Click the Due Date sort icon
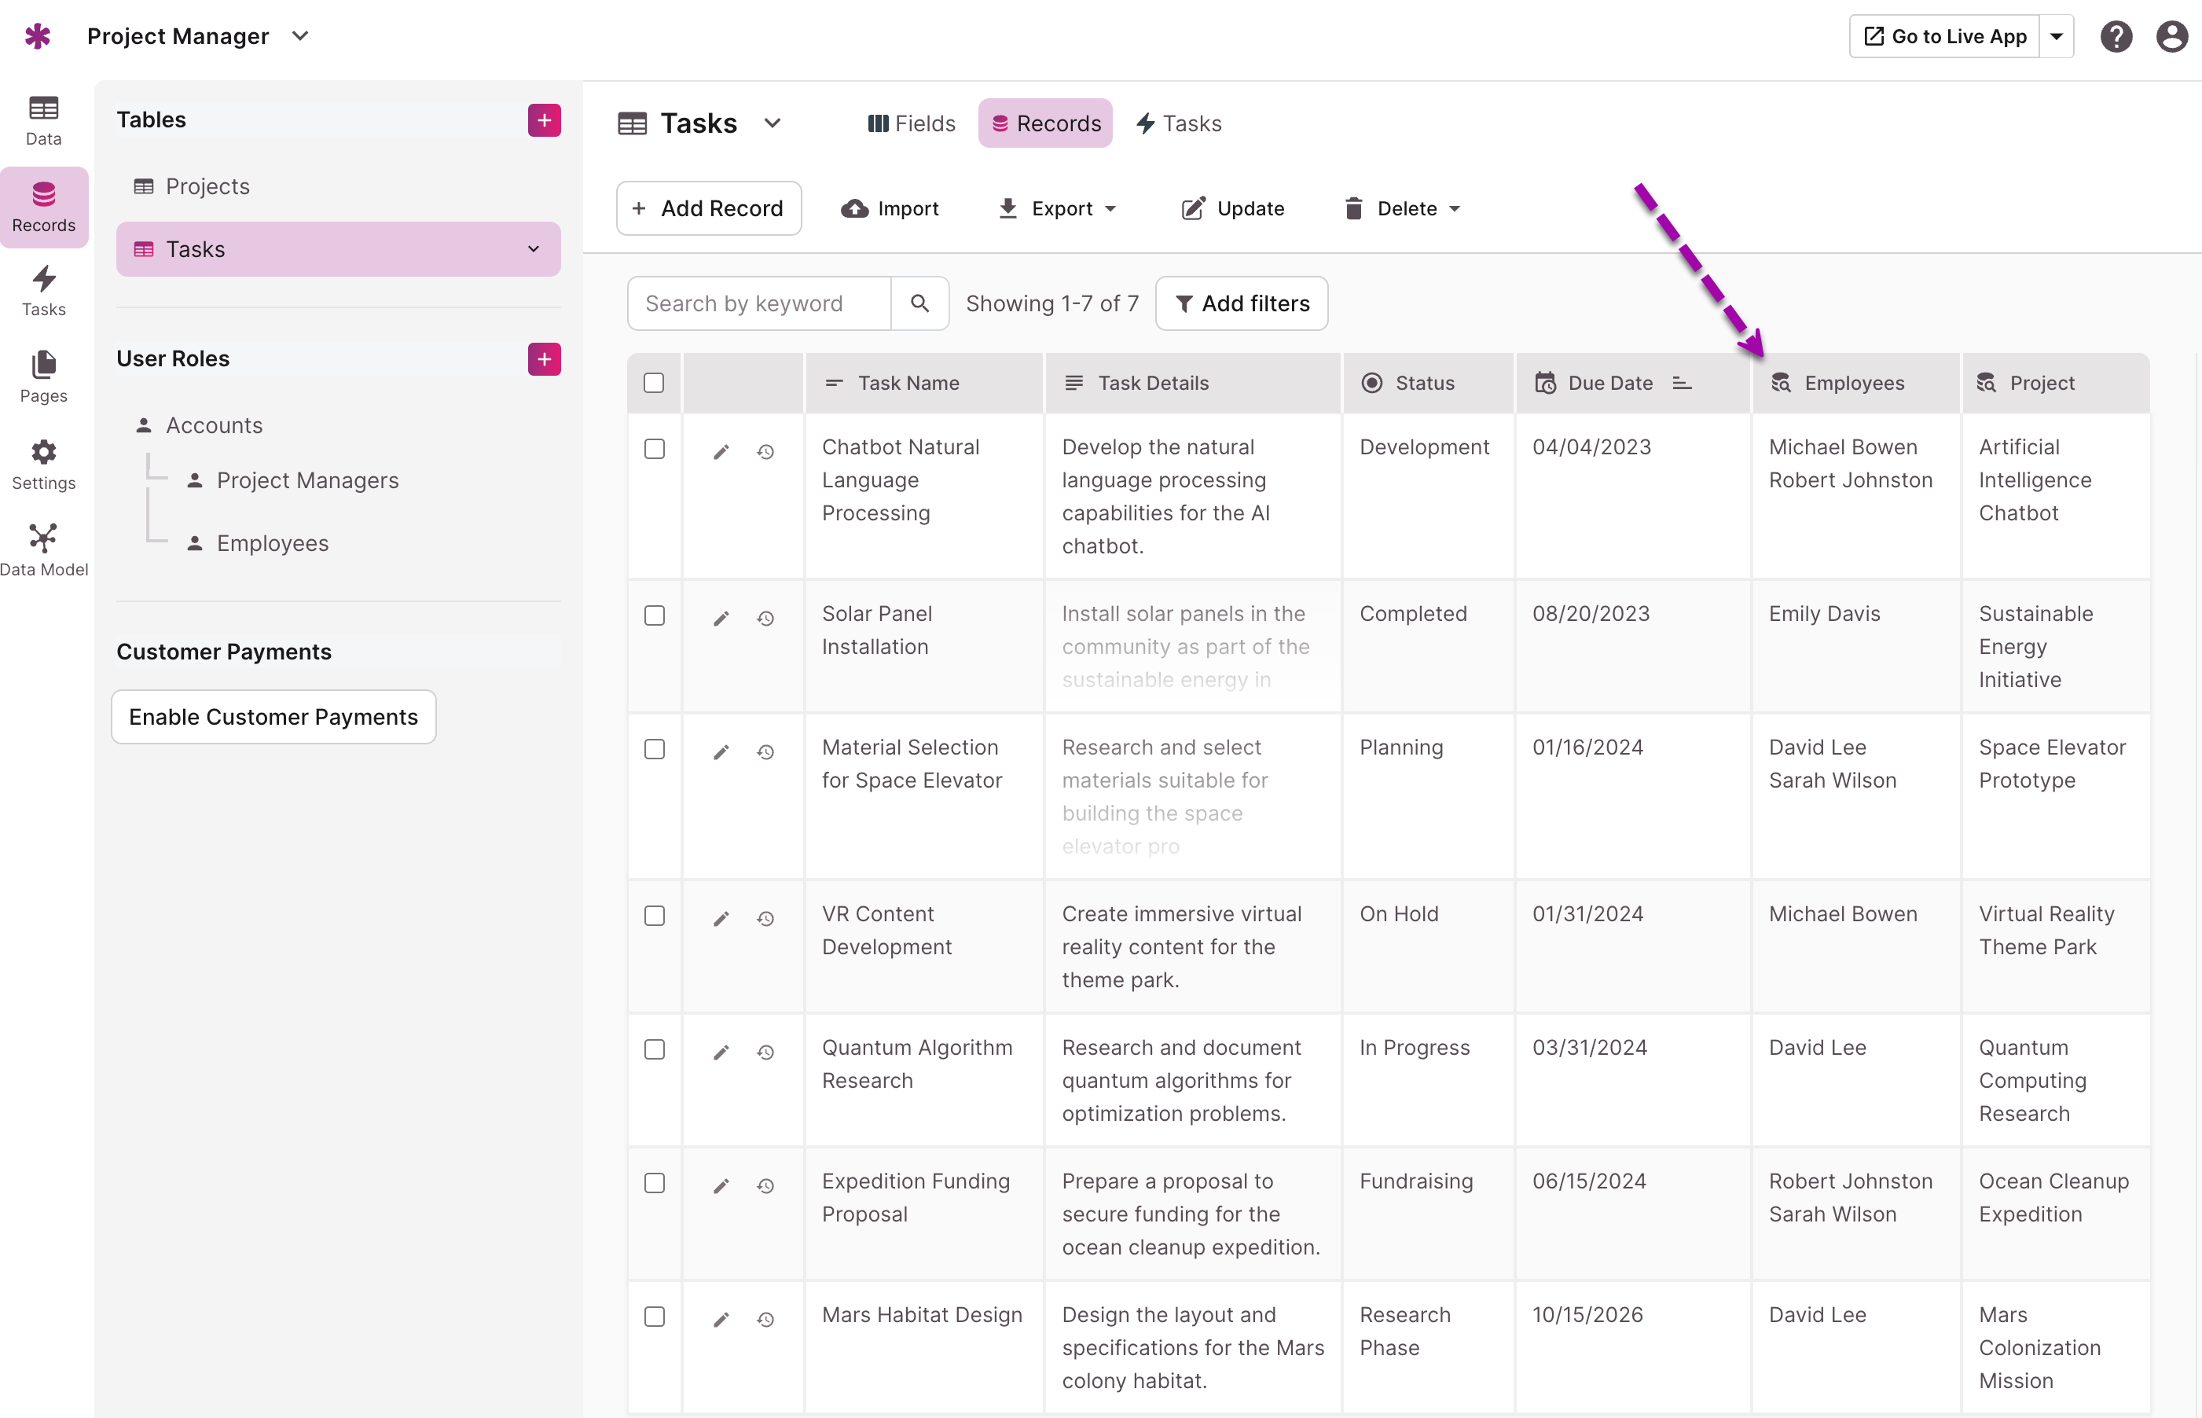Screen dimensions: 2202x1418 click(1682, 383)
